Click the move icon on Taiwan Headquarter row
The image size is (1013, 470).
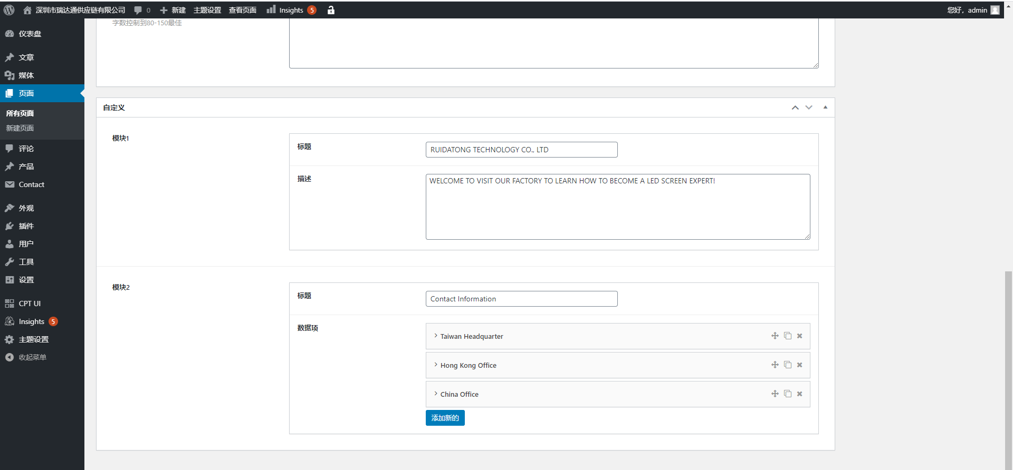pyautogui.click(x=775, y=336)
